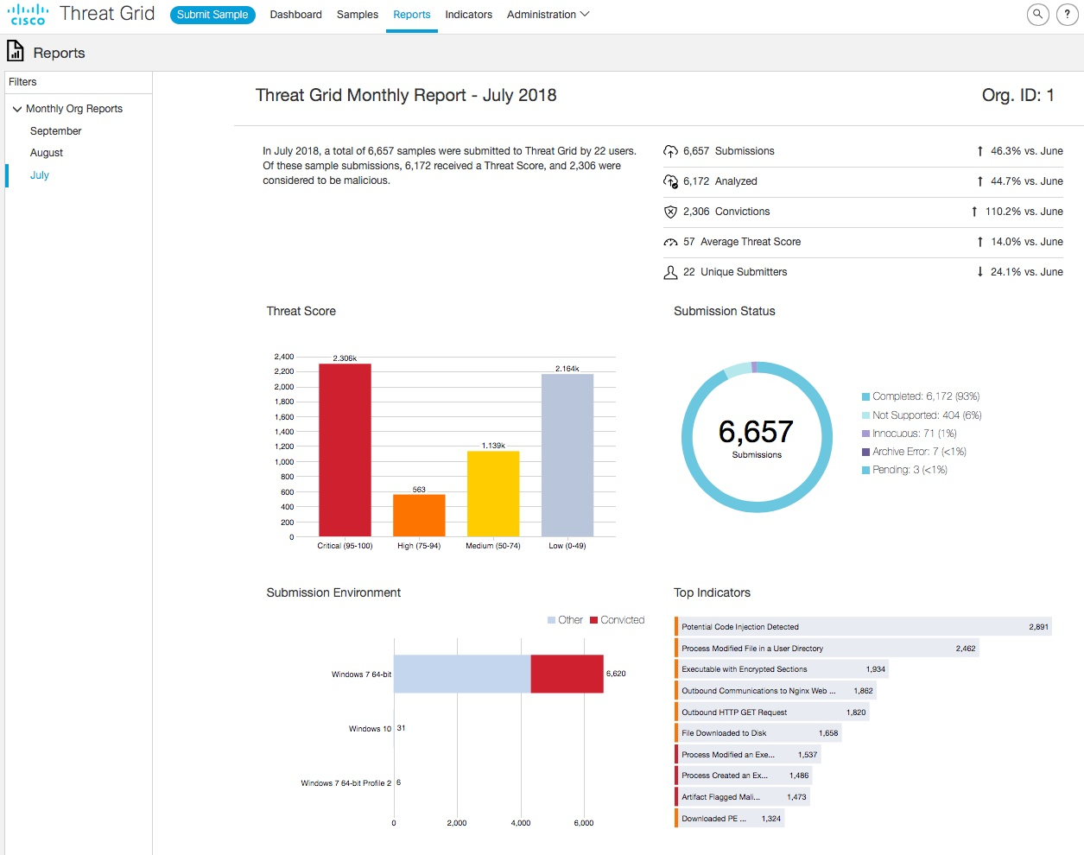Viewport: 1084px width, 855px height.
Task: Click the Average Threat Score gauge icon
Action: (670, 242)
